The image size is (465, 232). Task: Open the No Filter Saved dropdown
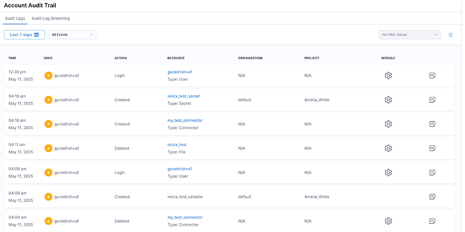[x=410, y=35]
